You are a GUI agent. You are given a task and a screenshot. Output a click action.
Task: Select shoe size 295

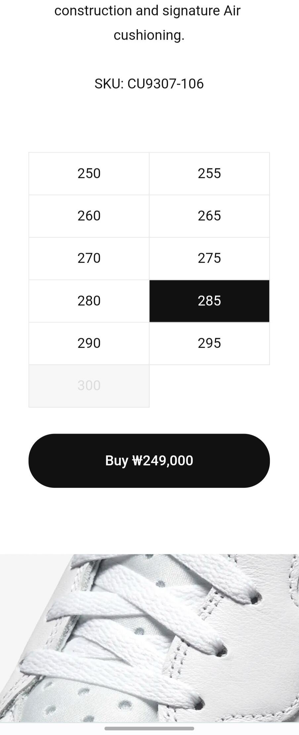tap(209, 343)
